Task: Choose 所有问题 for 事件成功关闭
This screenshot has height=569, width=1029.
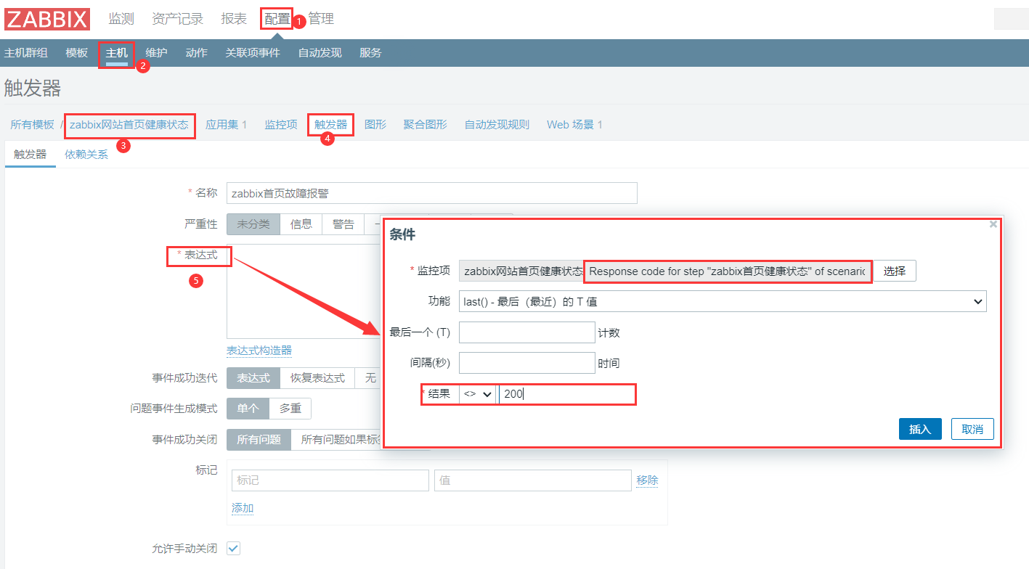Action: pos(259,439)
